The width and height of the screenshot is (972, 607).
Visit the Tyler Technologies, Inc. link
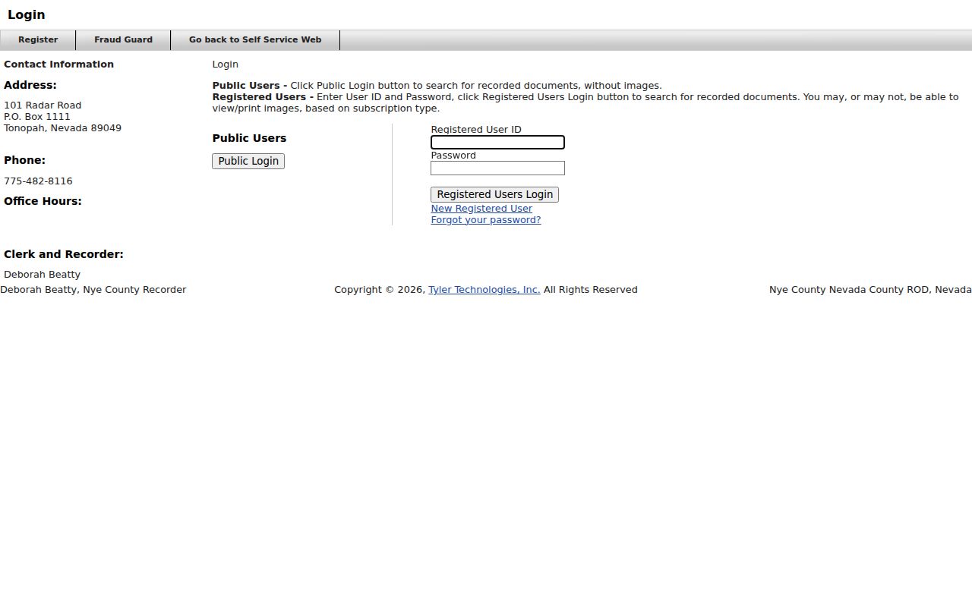[x=484, y=290]
